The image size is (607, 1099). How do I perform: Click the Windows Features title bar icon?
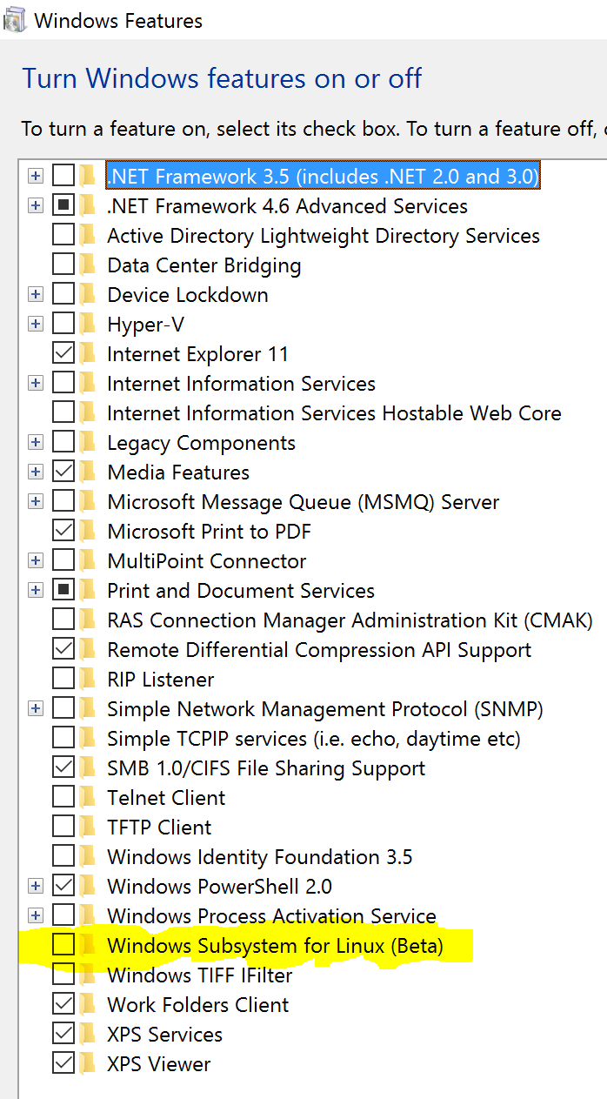tap(15, 20)
